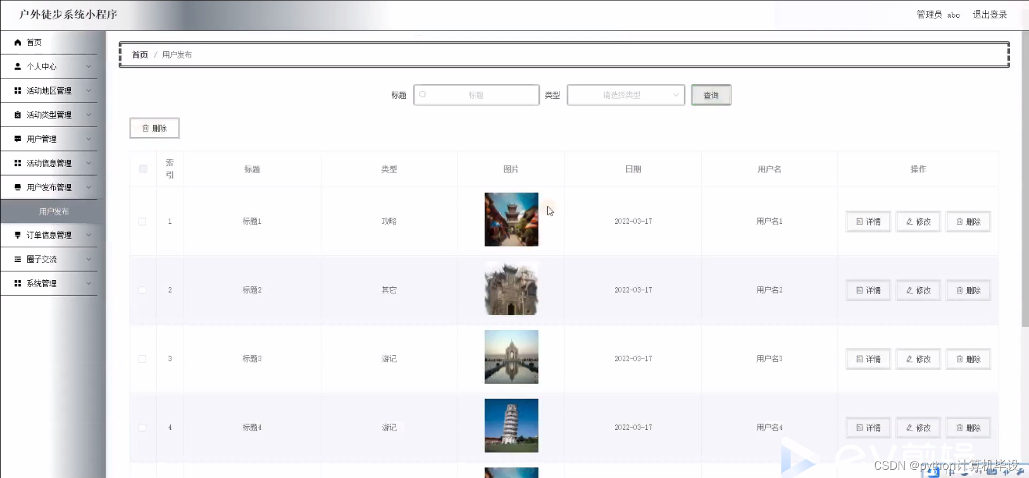Focus the 标题 search input field

pos(477,95)
